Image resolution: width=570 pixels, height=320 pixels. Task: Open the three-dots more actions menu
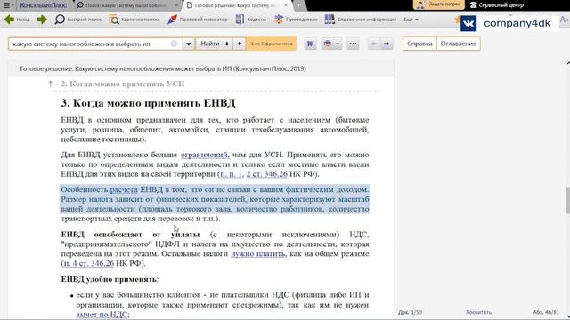353,44
